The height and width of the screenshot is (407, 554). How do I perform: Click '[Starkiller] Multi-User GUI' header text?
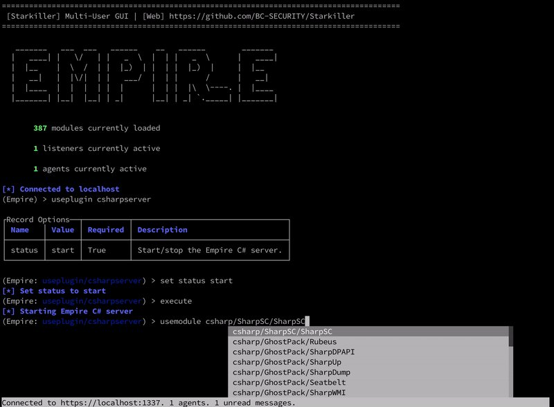(67, 16)
